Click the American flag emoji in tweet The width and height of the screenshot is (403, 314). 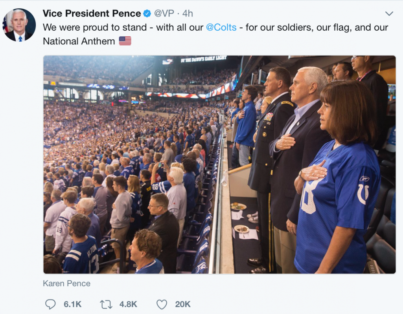click(125, 41)
